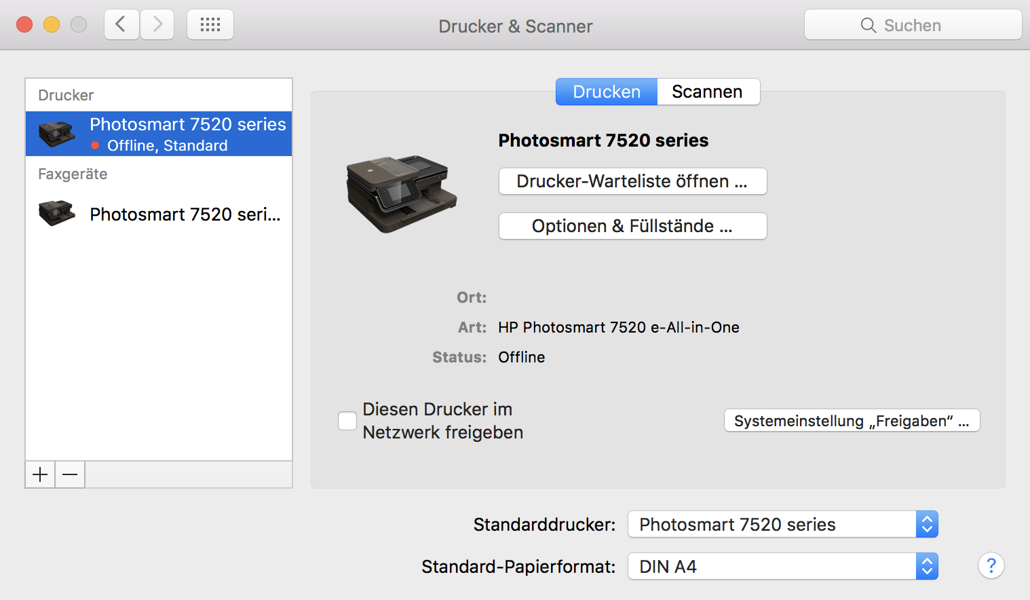The width and height of the screenshot is (1030, 600).
Task: Open help with the question mark button
Action: [x=991, y=565]
